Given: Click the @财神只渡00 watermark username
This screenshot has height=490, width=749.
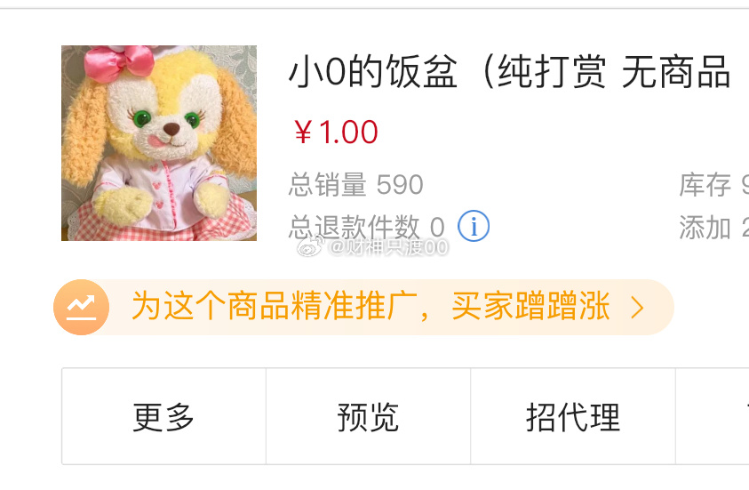Looking at the screenshot, I should coord(389,247).
